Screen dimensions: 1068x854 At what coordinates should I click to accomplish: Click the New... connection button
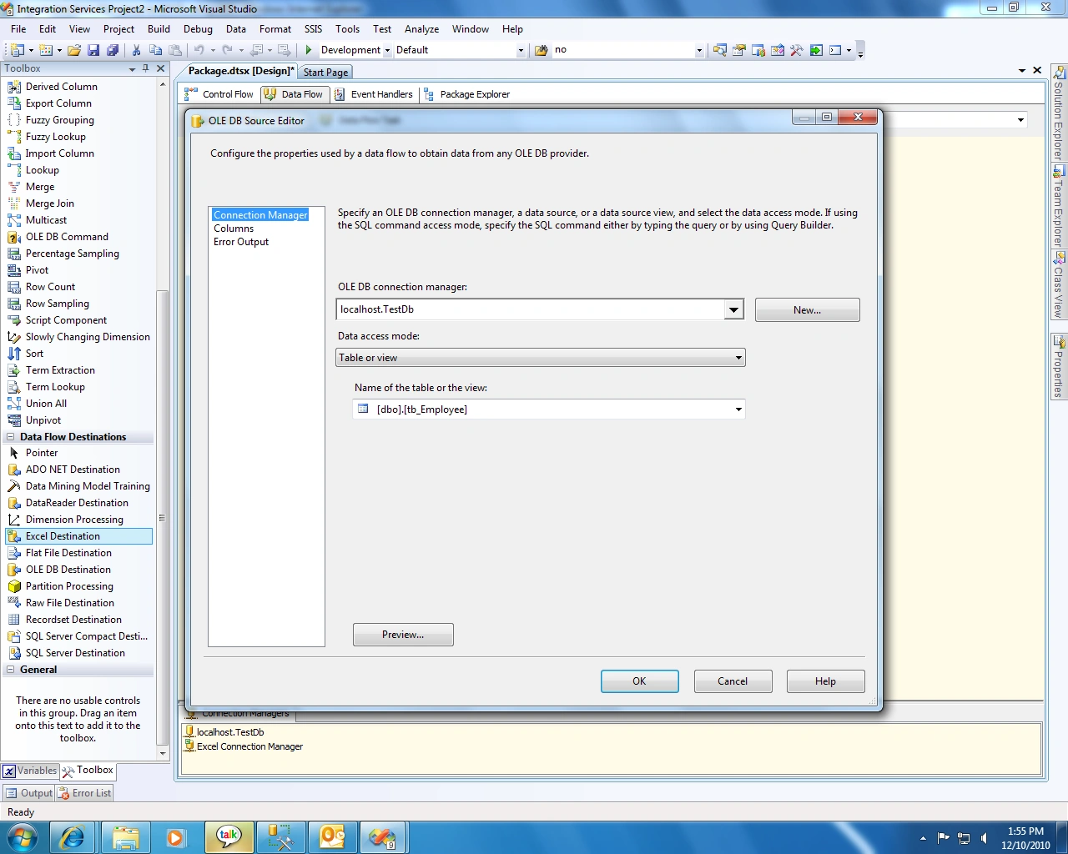pos(807,310)
